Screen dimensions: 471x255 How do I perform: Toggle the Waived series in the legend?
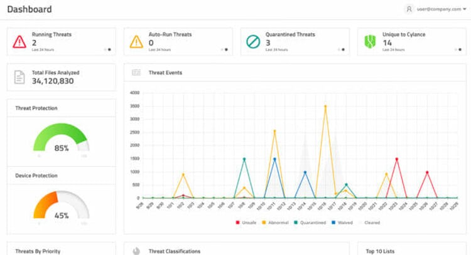pos(342,222)
